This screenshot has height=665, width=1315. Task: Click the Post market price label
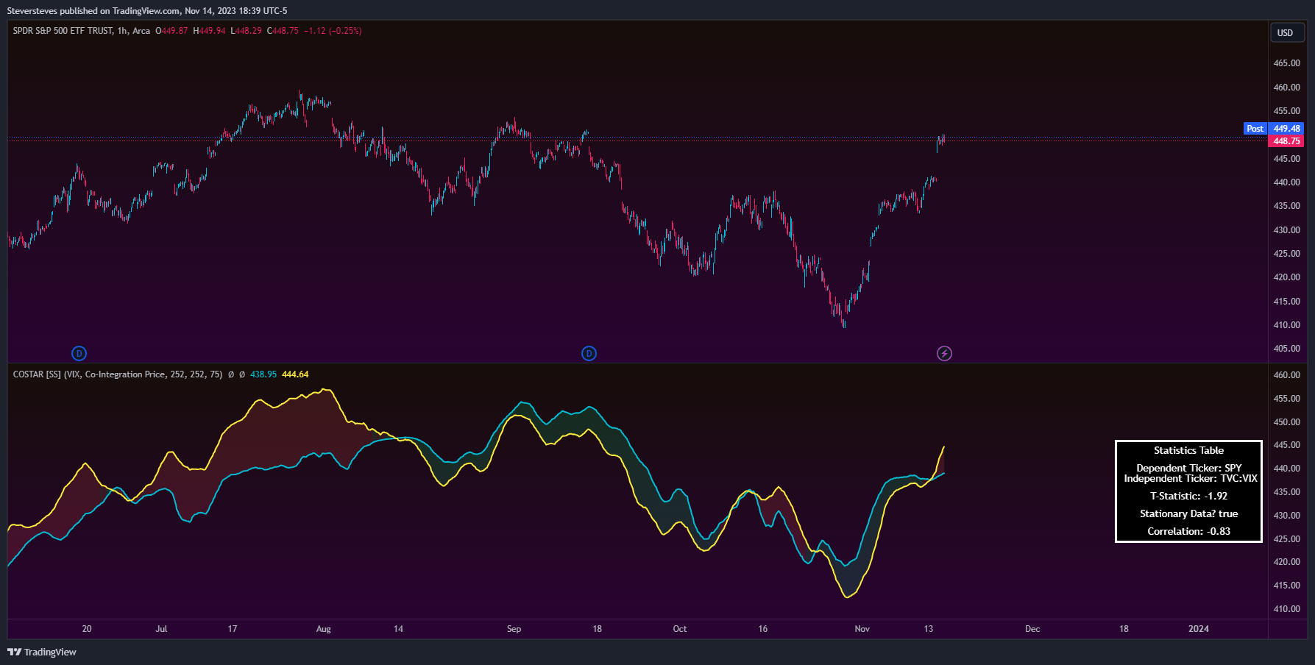(x=1255, y=129)
